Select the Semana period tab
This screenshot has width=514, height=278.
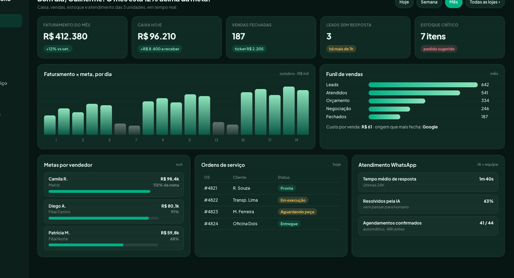coord(429,3)
